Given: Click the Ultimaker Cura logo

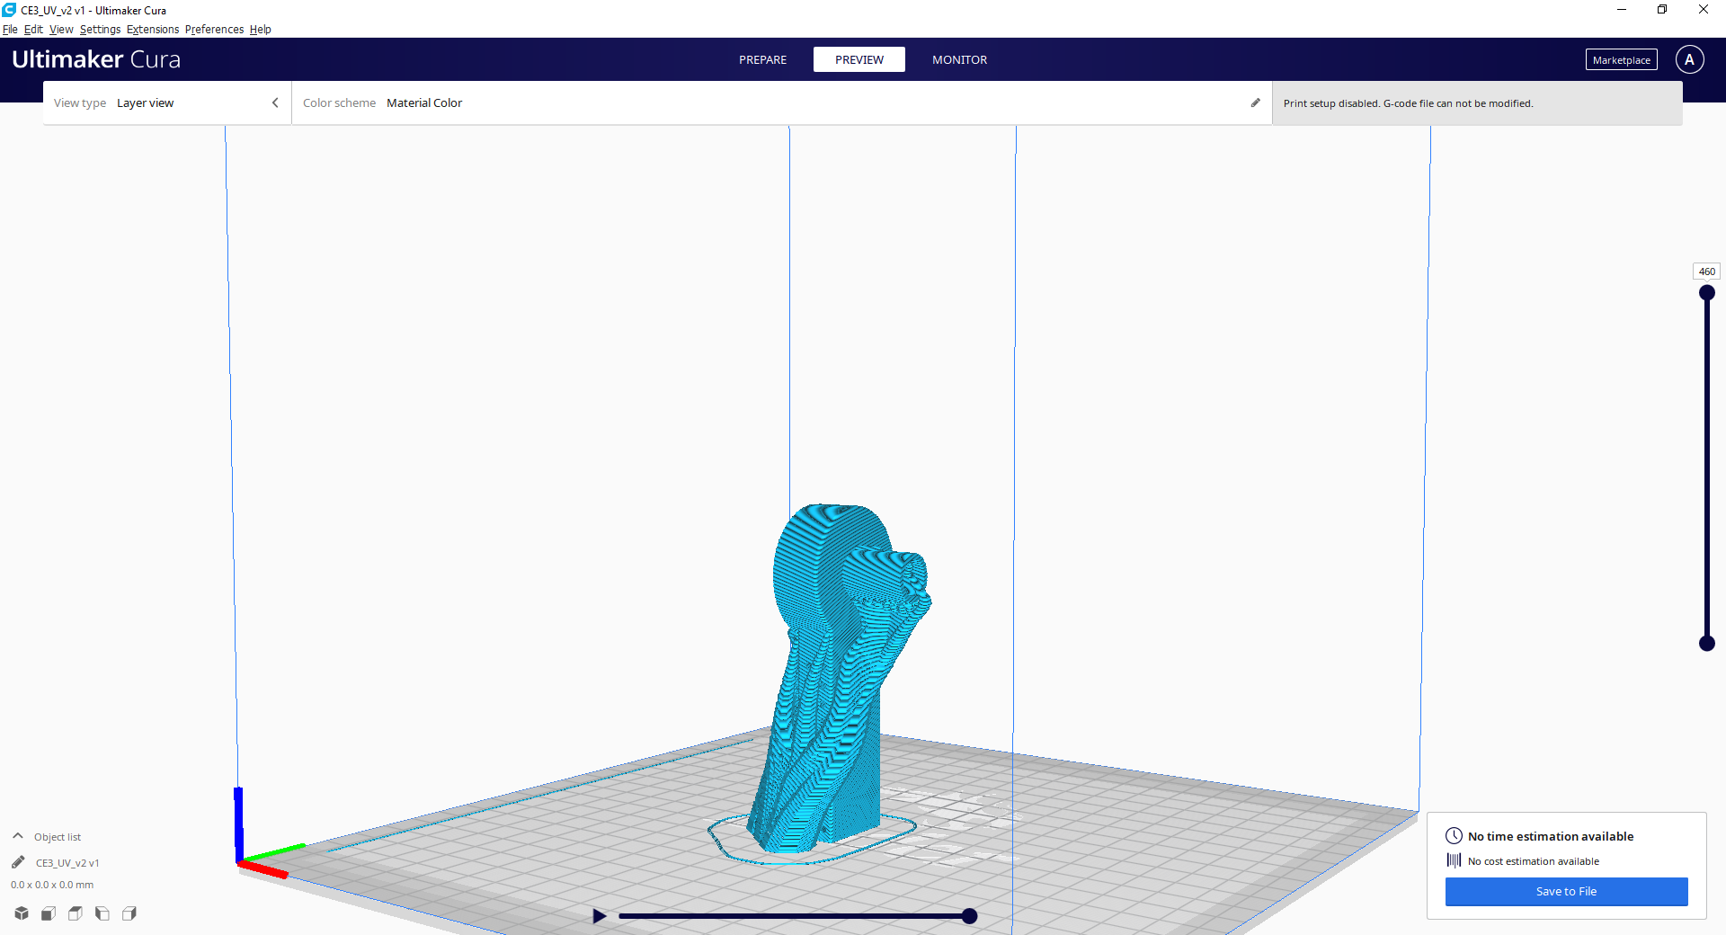Looking at the screenshot, I should click(x=96, y=59).
